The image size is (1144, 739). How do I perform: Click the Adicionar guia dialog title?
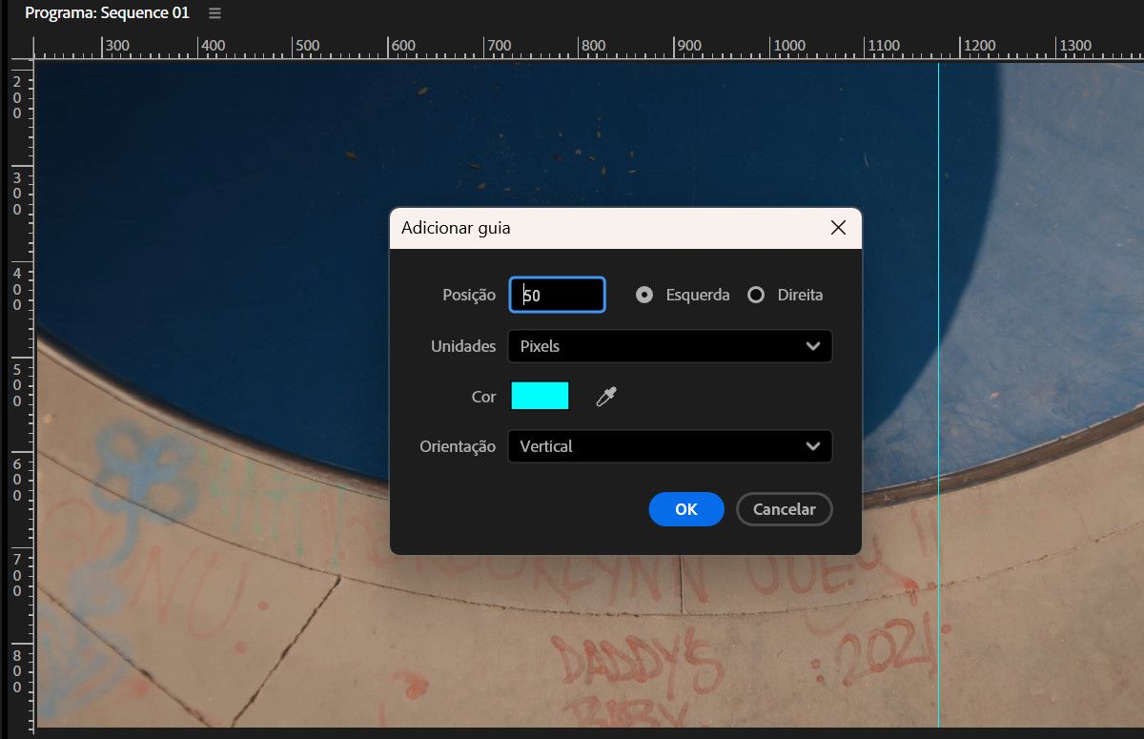tap(456, 228)
